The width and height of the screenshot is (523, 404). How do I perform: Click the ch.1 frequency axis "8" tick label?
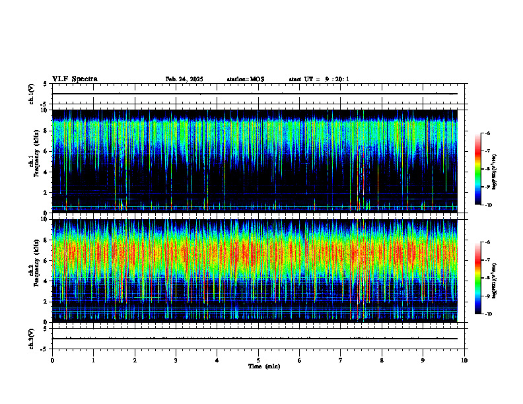(46, 131)
